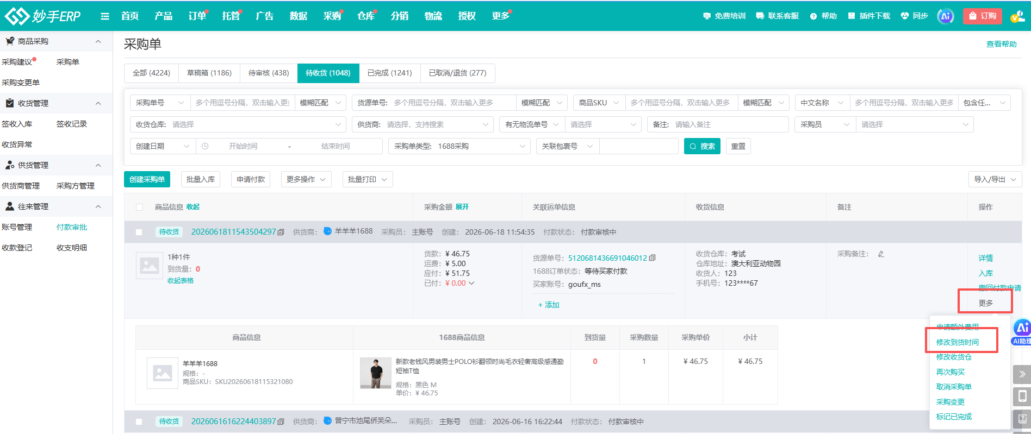The width and height of the screenshot is (1031, 434).
Task: Click + 添加 in logistics info
Action: pyautogui.click(x=549, y=305)
